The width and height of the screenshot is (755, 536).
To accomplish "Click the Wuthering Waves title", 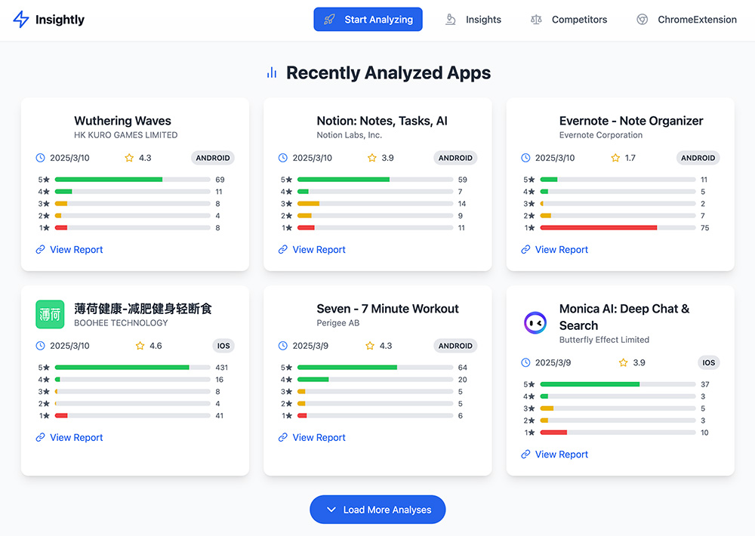I will (122, 121).
